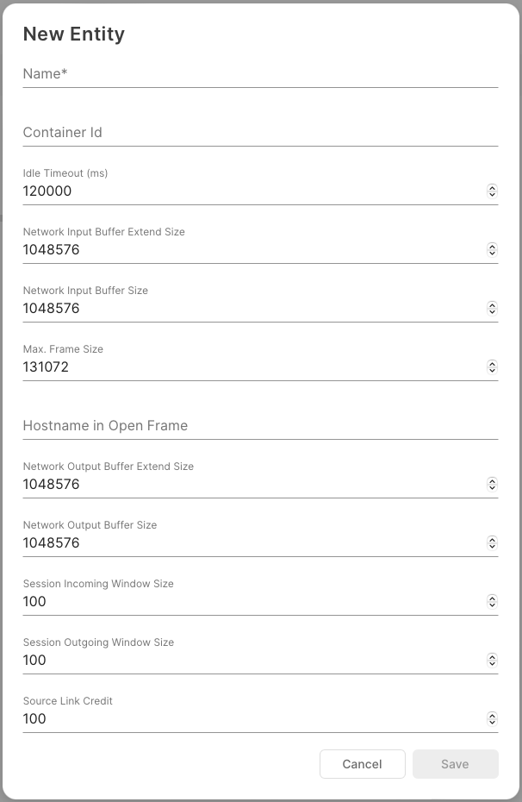Image resolution: width=522 pixels, height=802 pixels.
Task: Edit the Network Output Buffer Size value
Action: 250,543
